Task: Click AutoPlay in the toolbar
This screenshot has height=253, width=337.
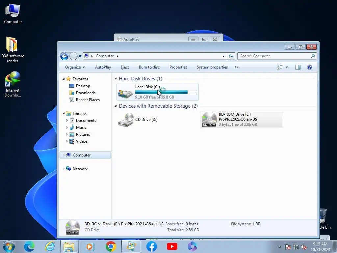Action: (x=103, y=67)
